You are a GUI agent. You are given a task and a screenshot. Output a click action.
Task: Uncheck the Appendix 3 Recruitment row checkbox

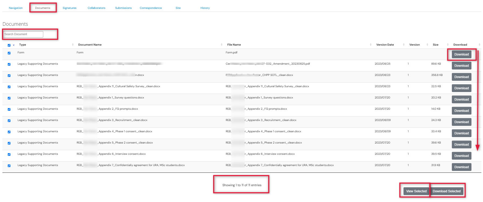9,121
